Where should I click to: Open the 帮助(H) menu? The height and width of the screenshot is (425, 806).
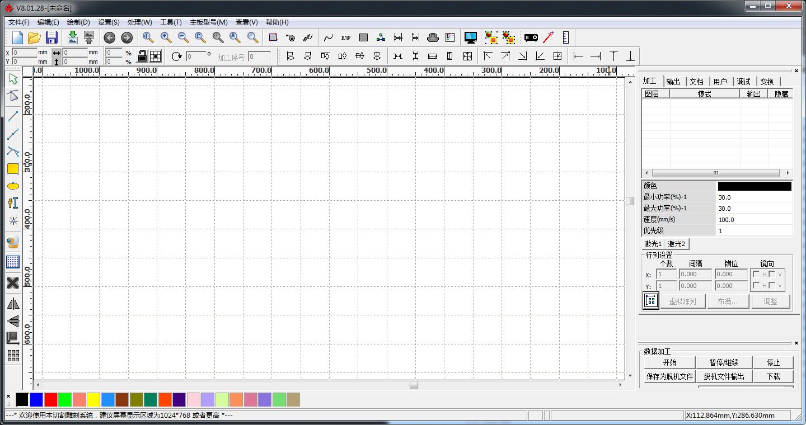tap(277, 22)
